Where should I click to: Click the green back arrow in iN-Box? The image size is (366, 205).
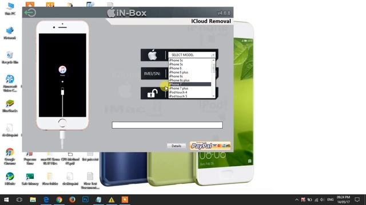[x=30, y=13]
